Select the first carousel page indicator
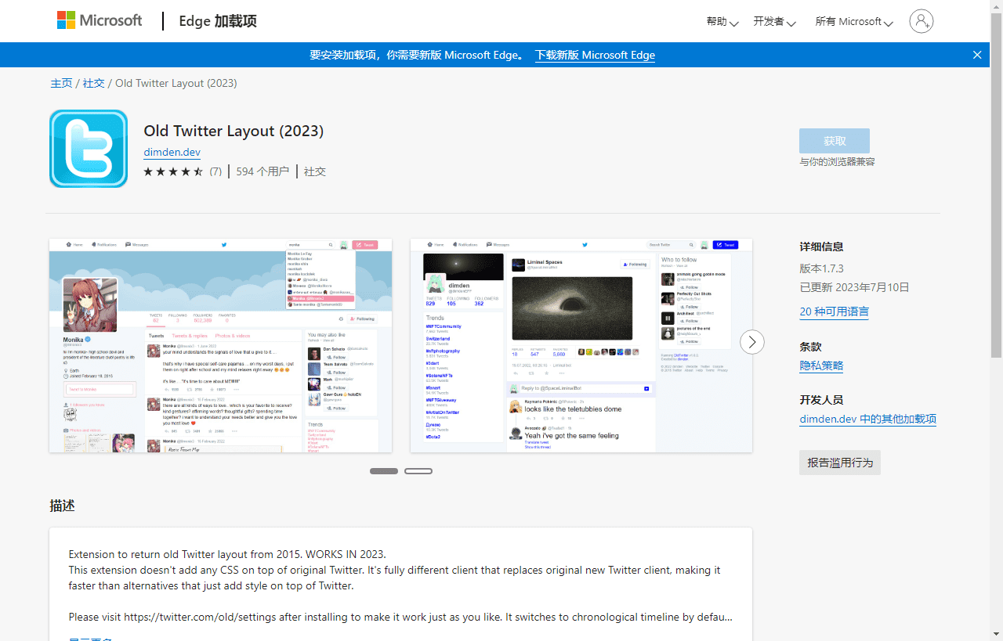The height and width of the screenshot is (641, 1003). pyautogui.click(x=383, y=470)
